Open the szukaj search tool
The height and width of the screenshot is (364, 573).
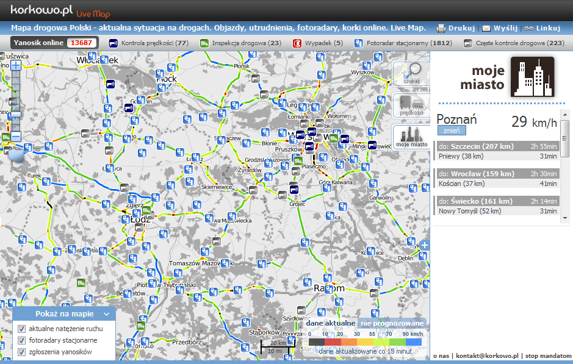(x=411, y=74)
